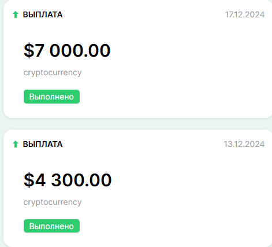Click the ВЫПЛАТА label on the $4 300.00 card

43,144
